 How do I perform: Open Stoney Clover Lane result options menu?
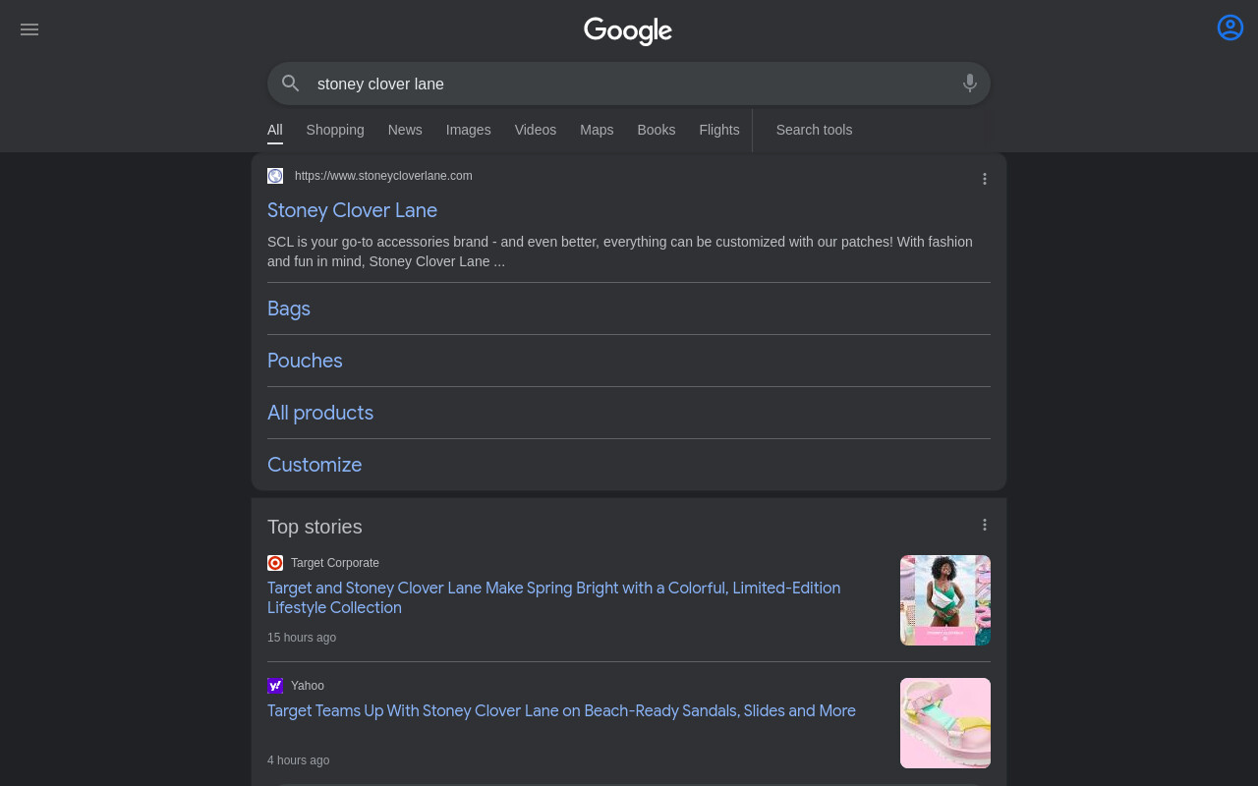[x=985, y=179]
